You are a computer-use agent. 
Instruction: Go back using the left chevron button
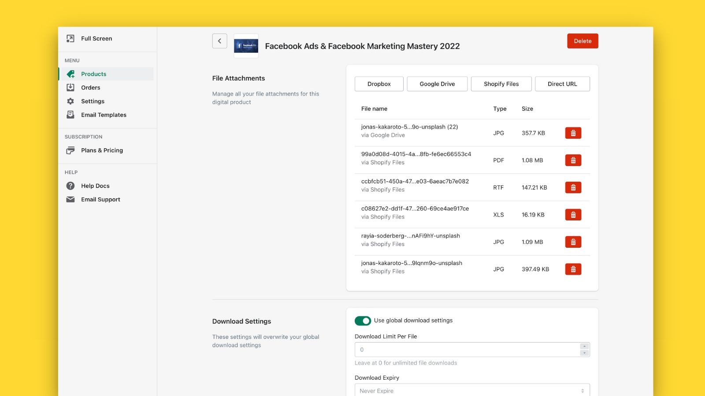pos(219,41)
